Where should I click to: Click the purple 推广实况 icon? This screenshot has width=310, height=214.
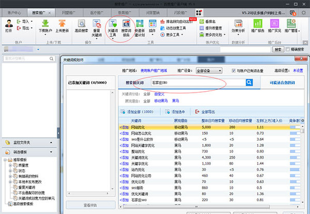(x=274, y=23)
